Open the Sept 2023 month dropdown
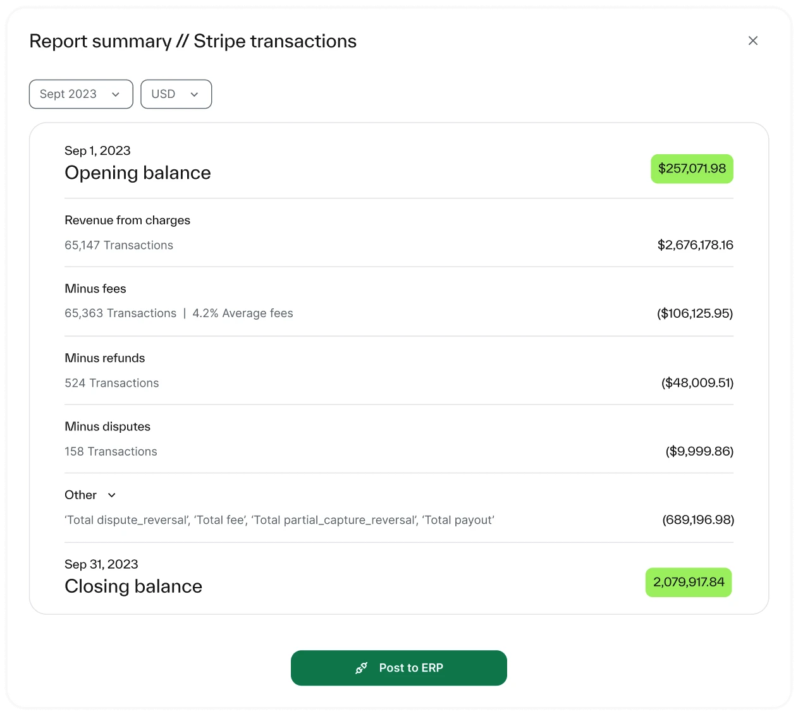 [81, 94]
